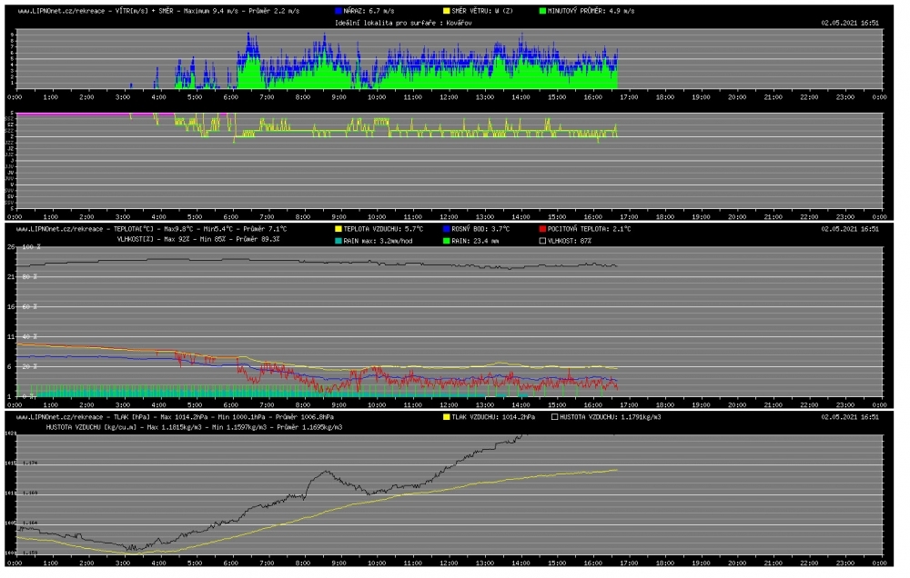This screenshot has width=910, height=578.
Task: Click the 17:00 tick under the wind speed chart
Action: (629, 97)
